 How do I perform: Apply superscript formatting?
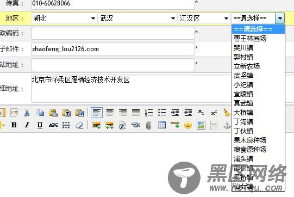click(x=214, y=113)
